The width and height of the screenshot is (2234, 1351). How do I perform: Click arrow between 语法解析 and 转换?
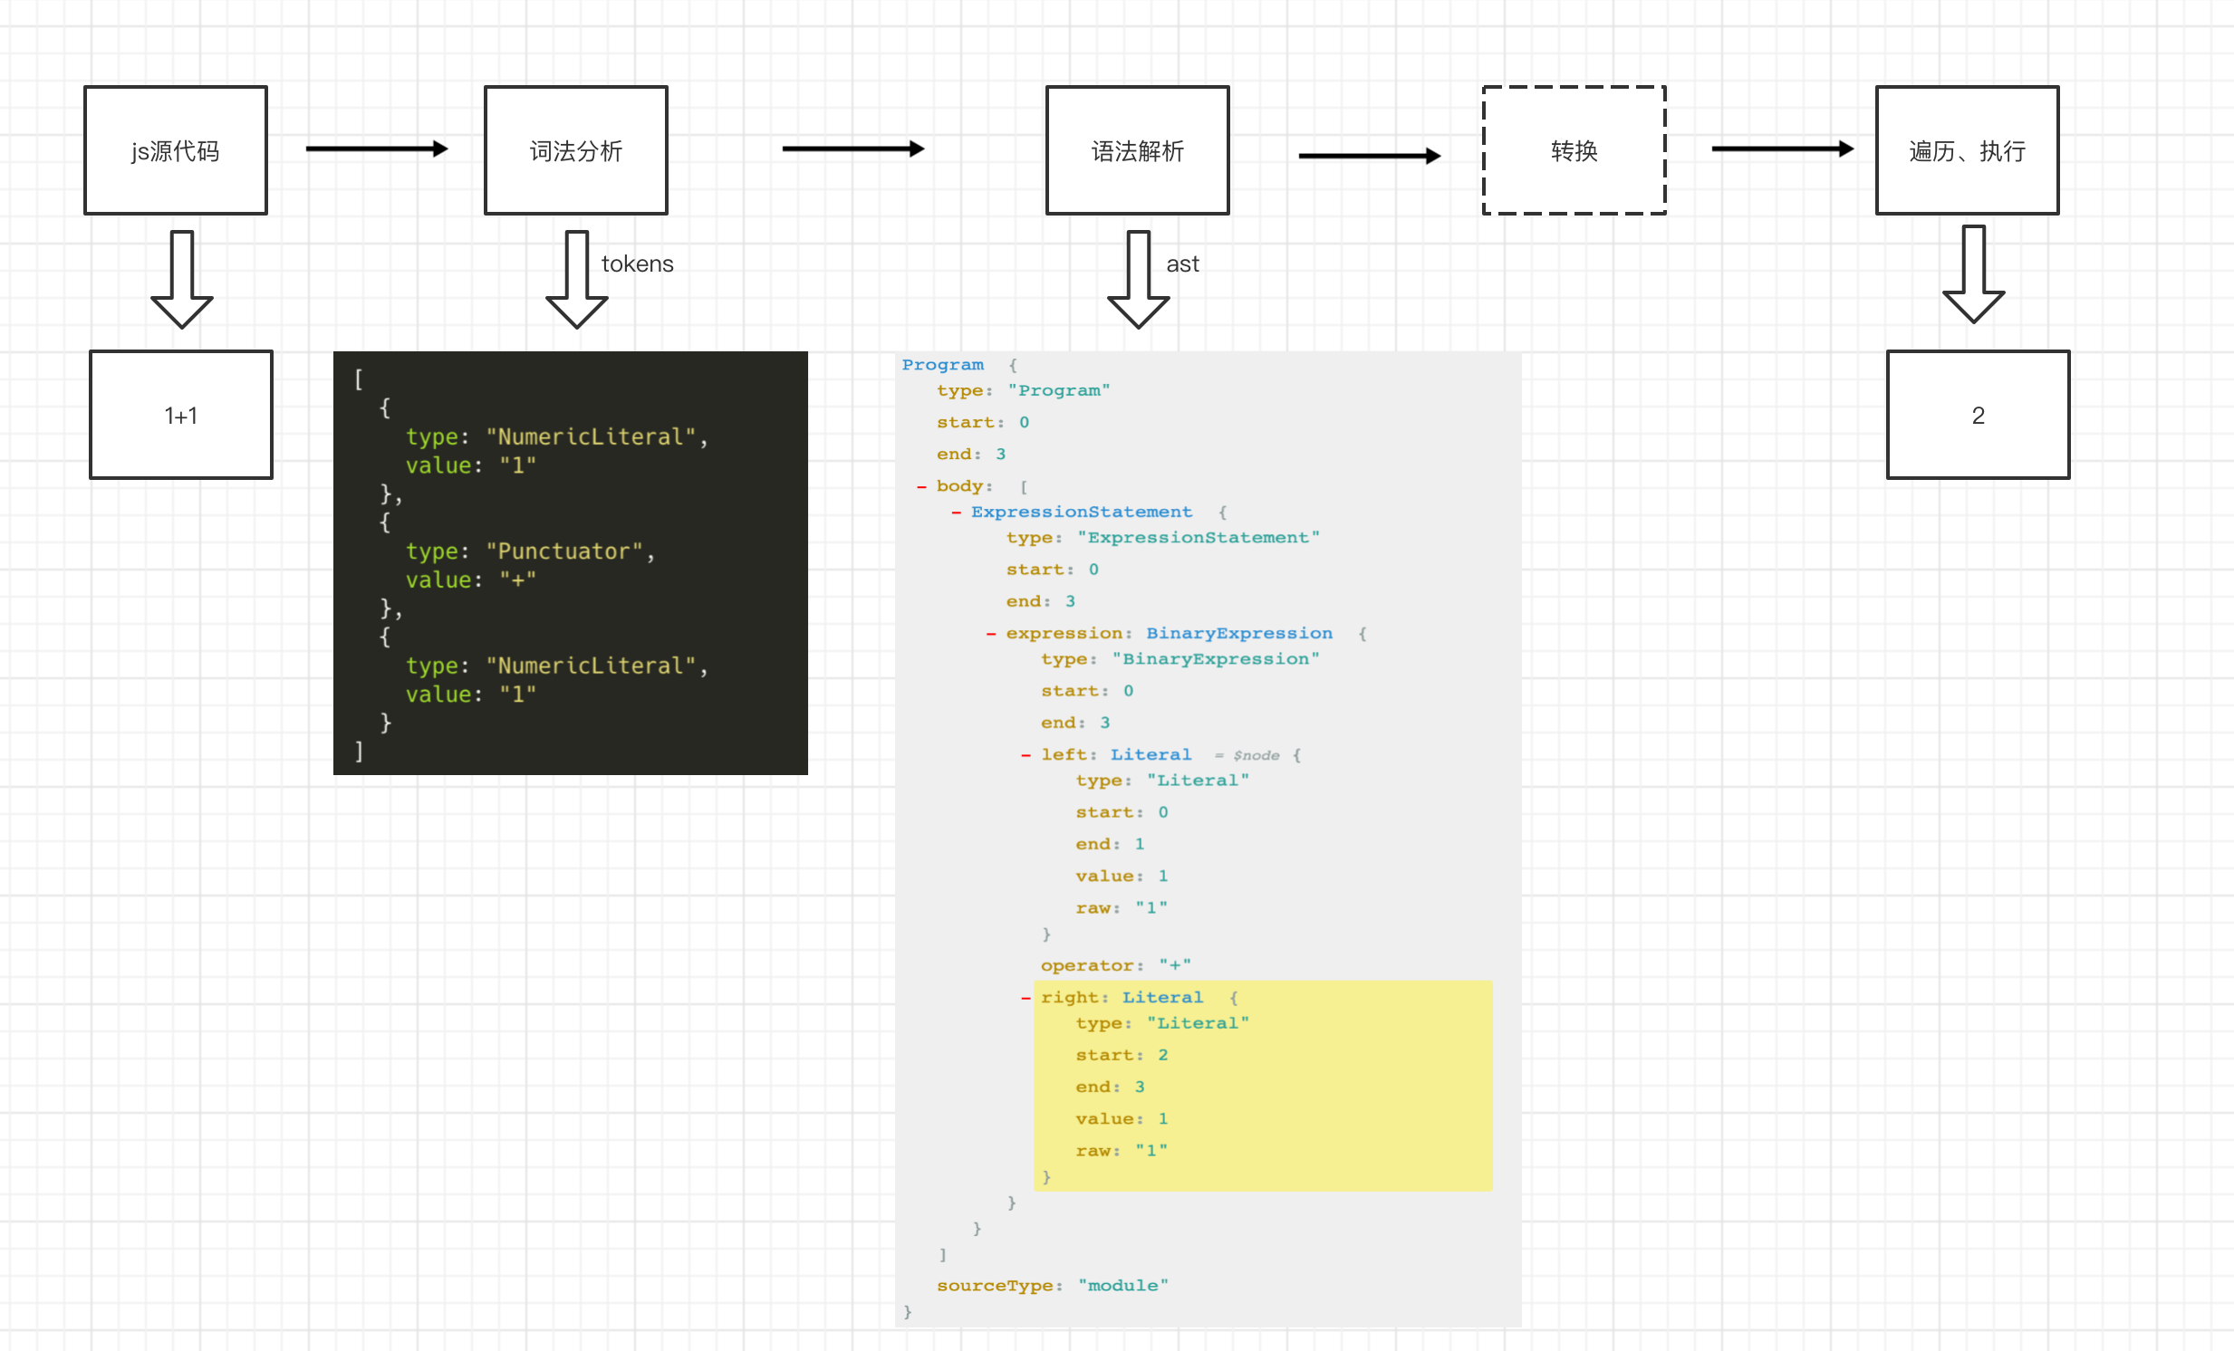[1369, 156]
